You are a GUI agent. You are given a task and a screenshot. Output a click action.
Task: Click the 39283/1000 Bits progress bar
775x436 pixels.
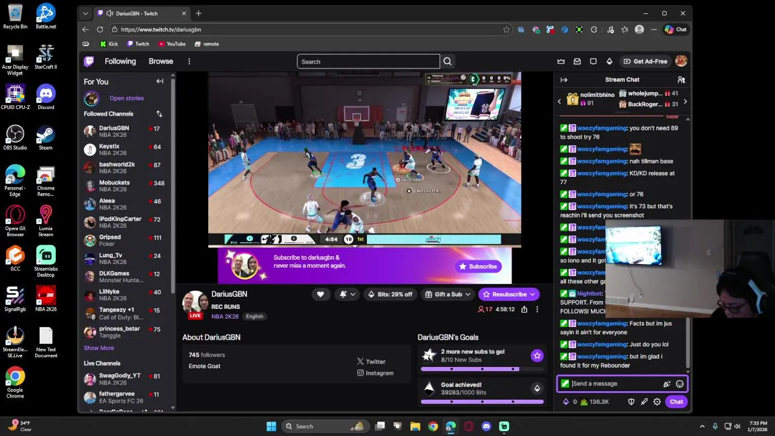click(482, 401)
